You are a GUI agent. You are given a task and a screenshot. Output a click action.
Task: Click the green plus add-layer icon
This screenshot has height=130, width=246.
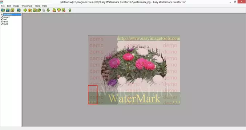tap(25, 10)
